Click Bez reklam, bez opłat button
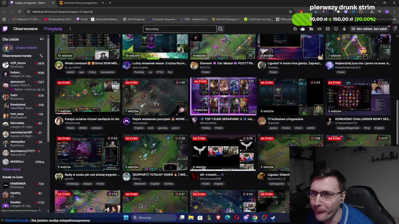 pyautogui.click(x=369, y=29)
